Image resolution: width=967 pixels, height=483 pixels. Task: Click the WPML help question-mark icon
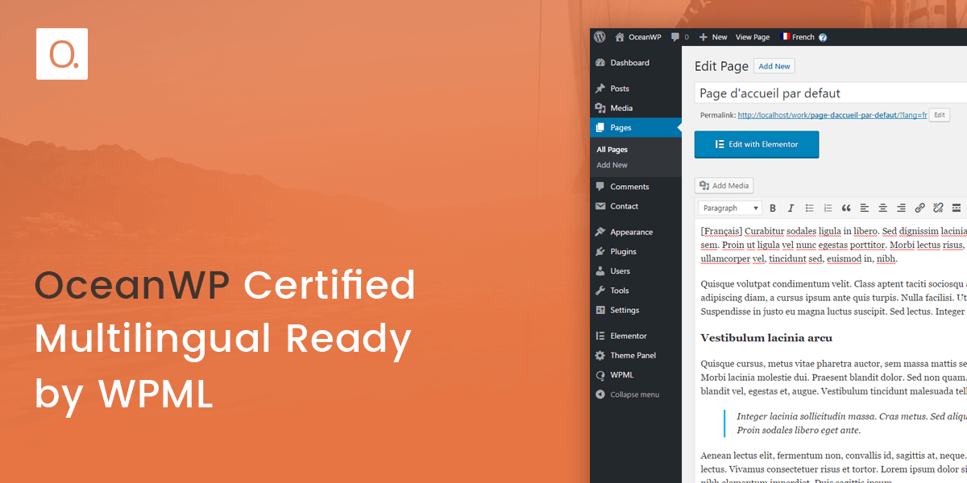823,37
